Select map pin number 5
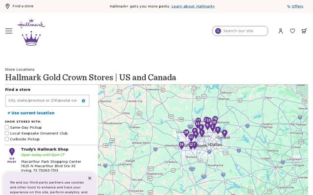Image resolution: width=313 pixels, height=195 pixels. point(207,126)
